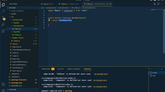The image size is (165, 92).
Task: Open the Extensions view
Action: point(3,31)
